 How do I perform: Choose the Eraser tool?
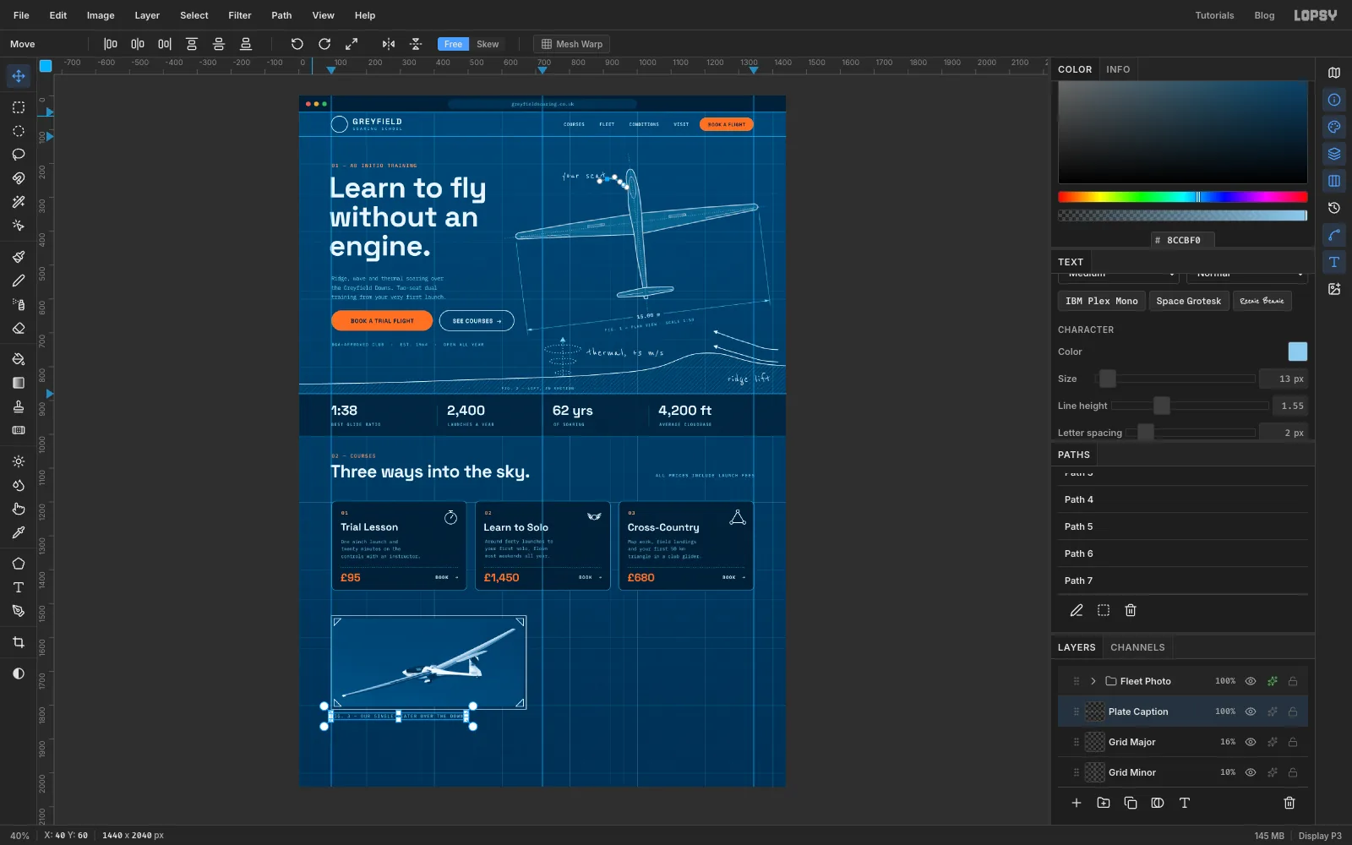click(19, 328)
